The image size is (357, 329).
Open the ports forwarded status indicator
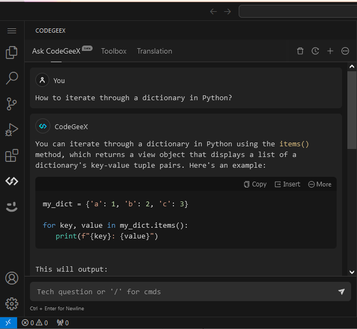(63, 323)
